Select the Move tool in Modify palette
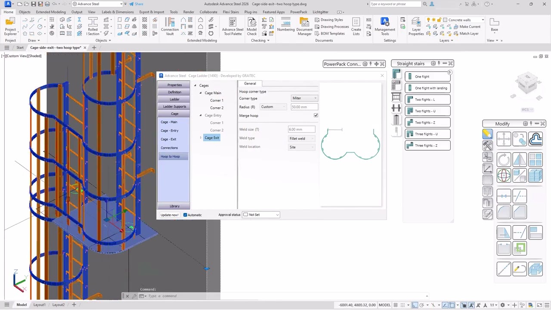 pyautogui.click(x=504, y=139)
